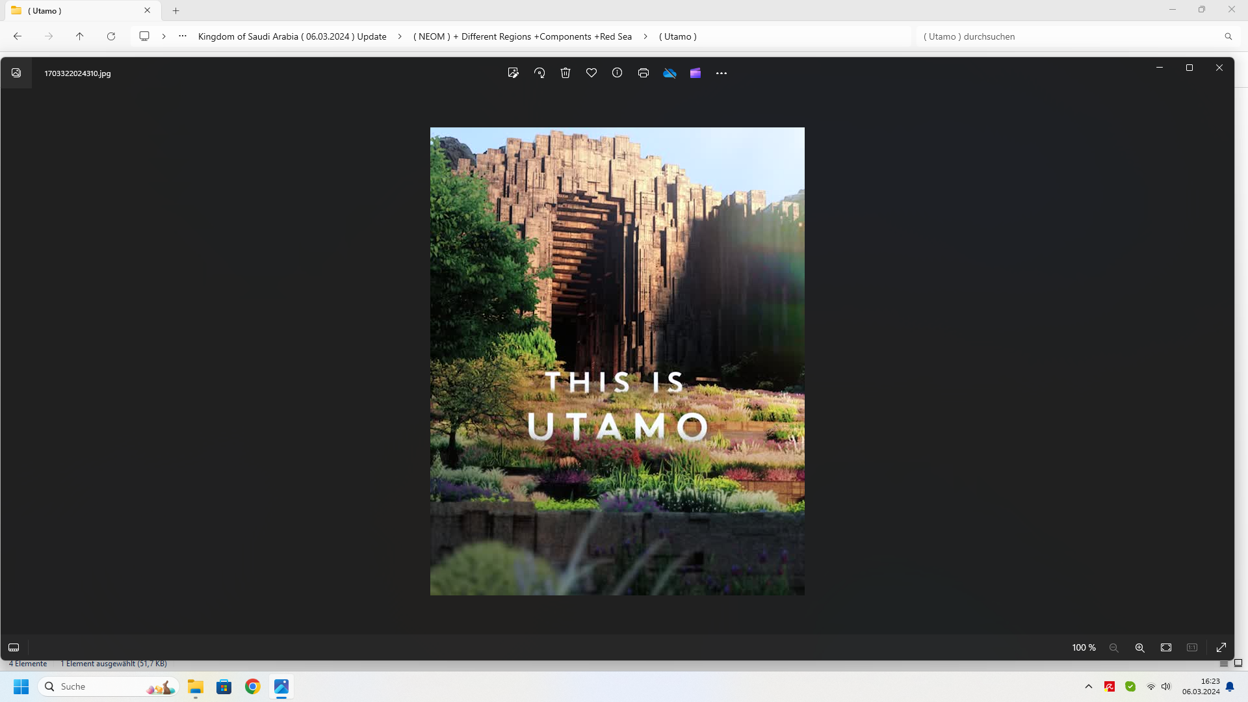Open the Windows Start menu

[x=21, y=686]
